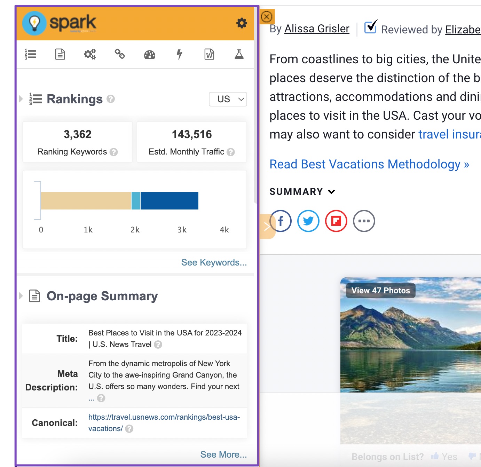Share article on Twitter
This screenshot has height=467, width=481.
(308, 221)
